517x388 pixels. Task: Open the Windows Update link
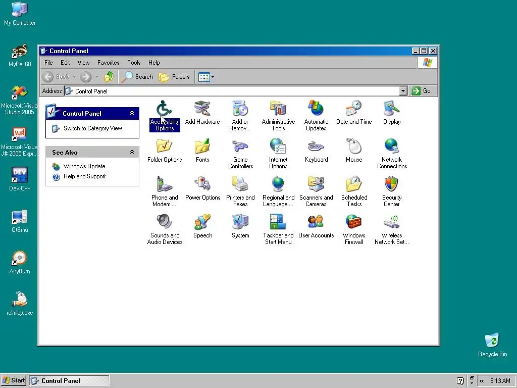point(84,166)
